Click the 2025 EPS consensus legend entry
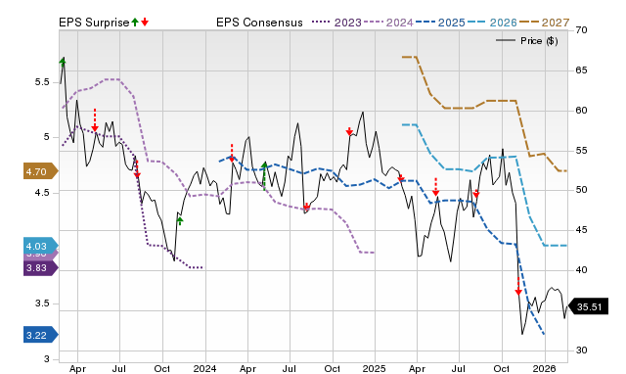This screenshot has height=374, width=626. 440,23
